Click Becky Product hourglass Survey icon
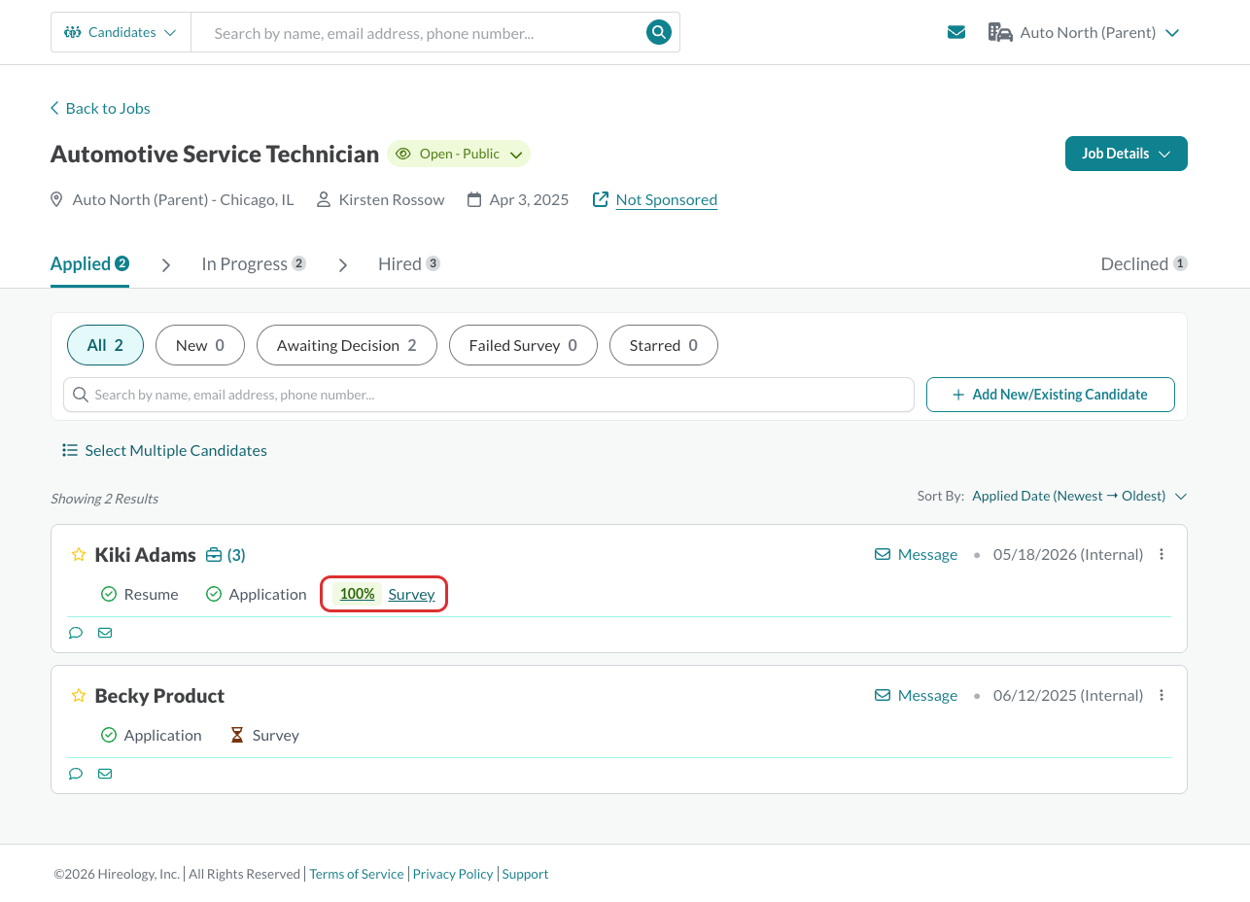The height and width of the screenshot is (902, 1250). [237, 735]
